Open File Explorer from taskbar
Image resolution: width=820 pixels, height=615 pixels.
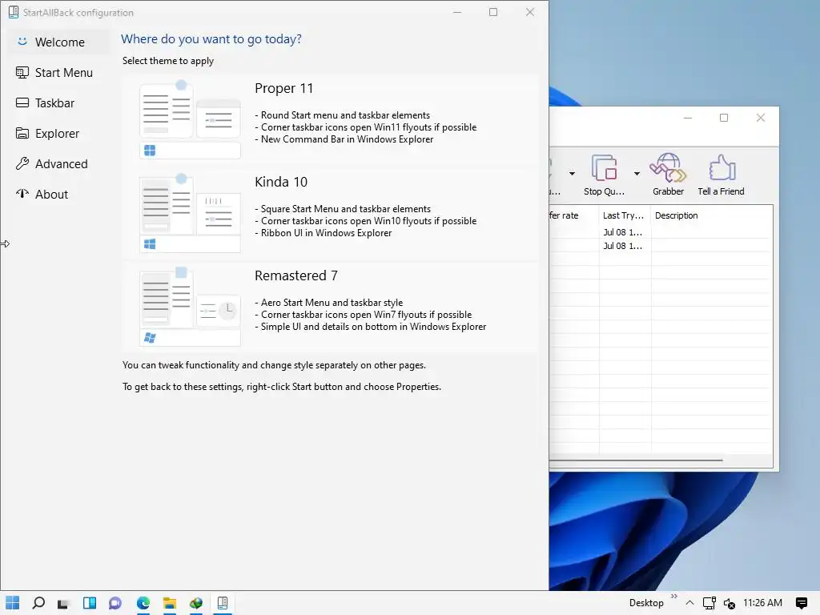[x=170, y=603]
